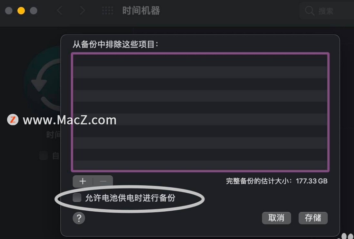
Task: Click the magnifier icon in search box
Action: [310, 11]
